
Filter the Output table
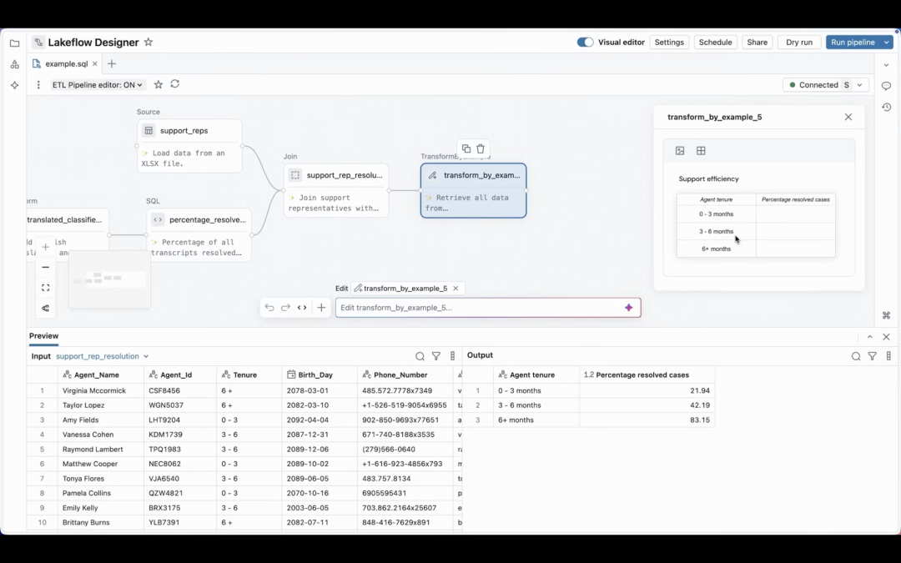873,356
